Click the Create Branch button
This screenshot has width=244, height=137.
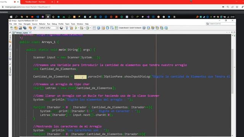124,28
